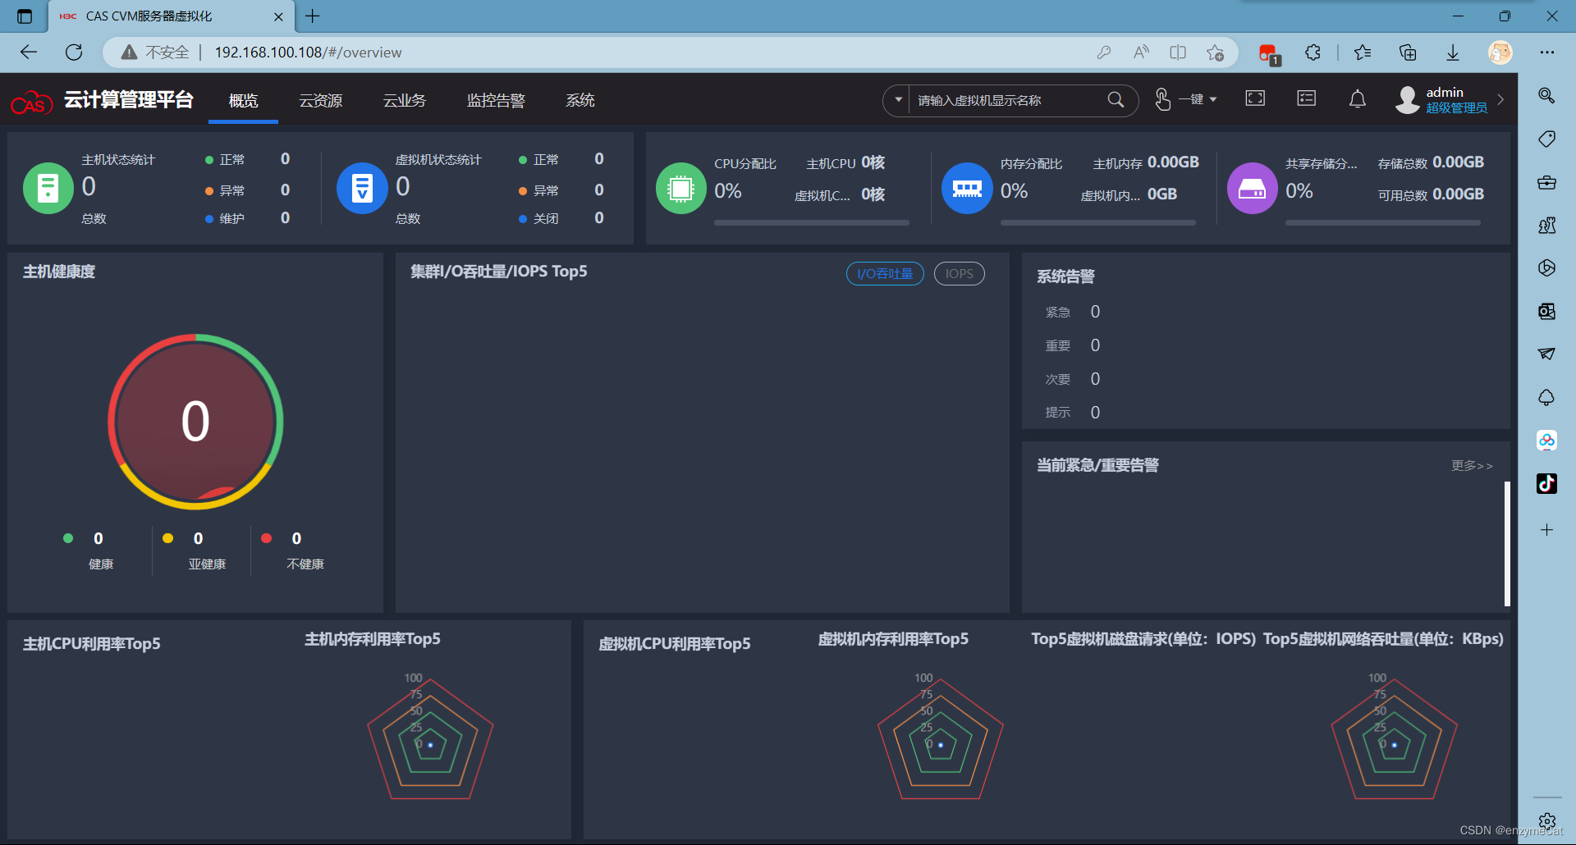The height and width of the screenshot is (845, 1576).
Task: Click the blue virtual machine status icon
Action: (x=362, y=188)
